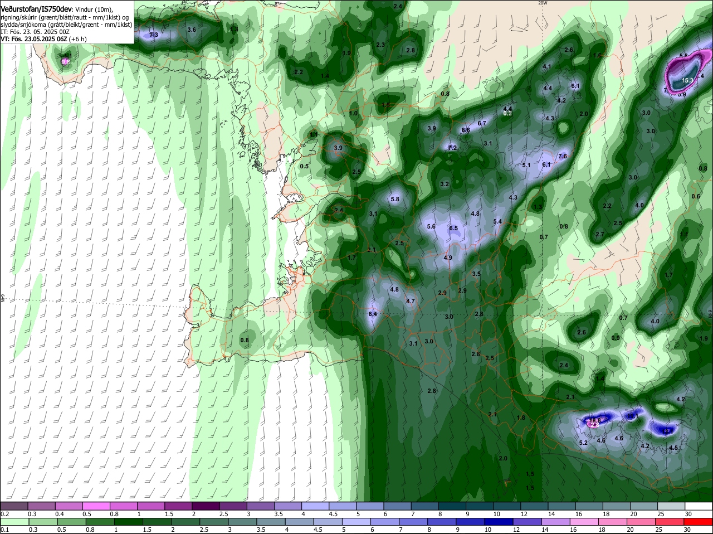Click the VT valid time 06Z (+6 h) line
The image size is (713, 534).
43,39
